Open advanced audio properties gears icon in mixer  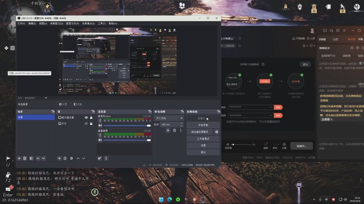click(99, 158)
